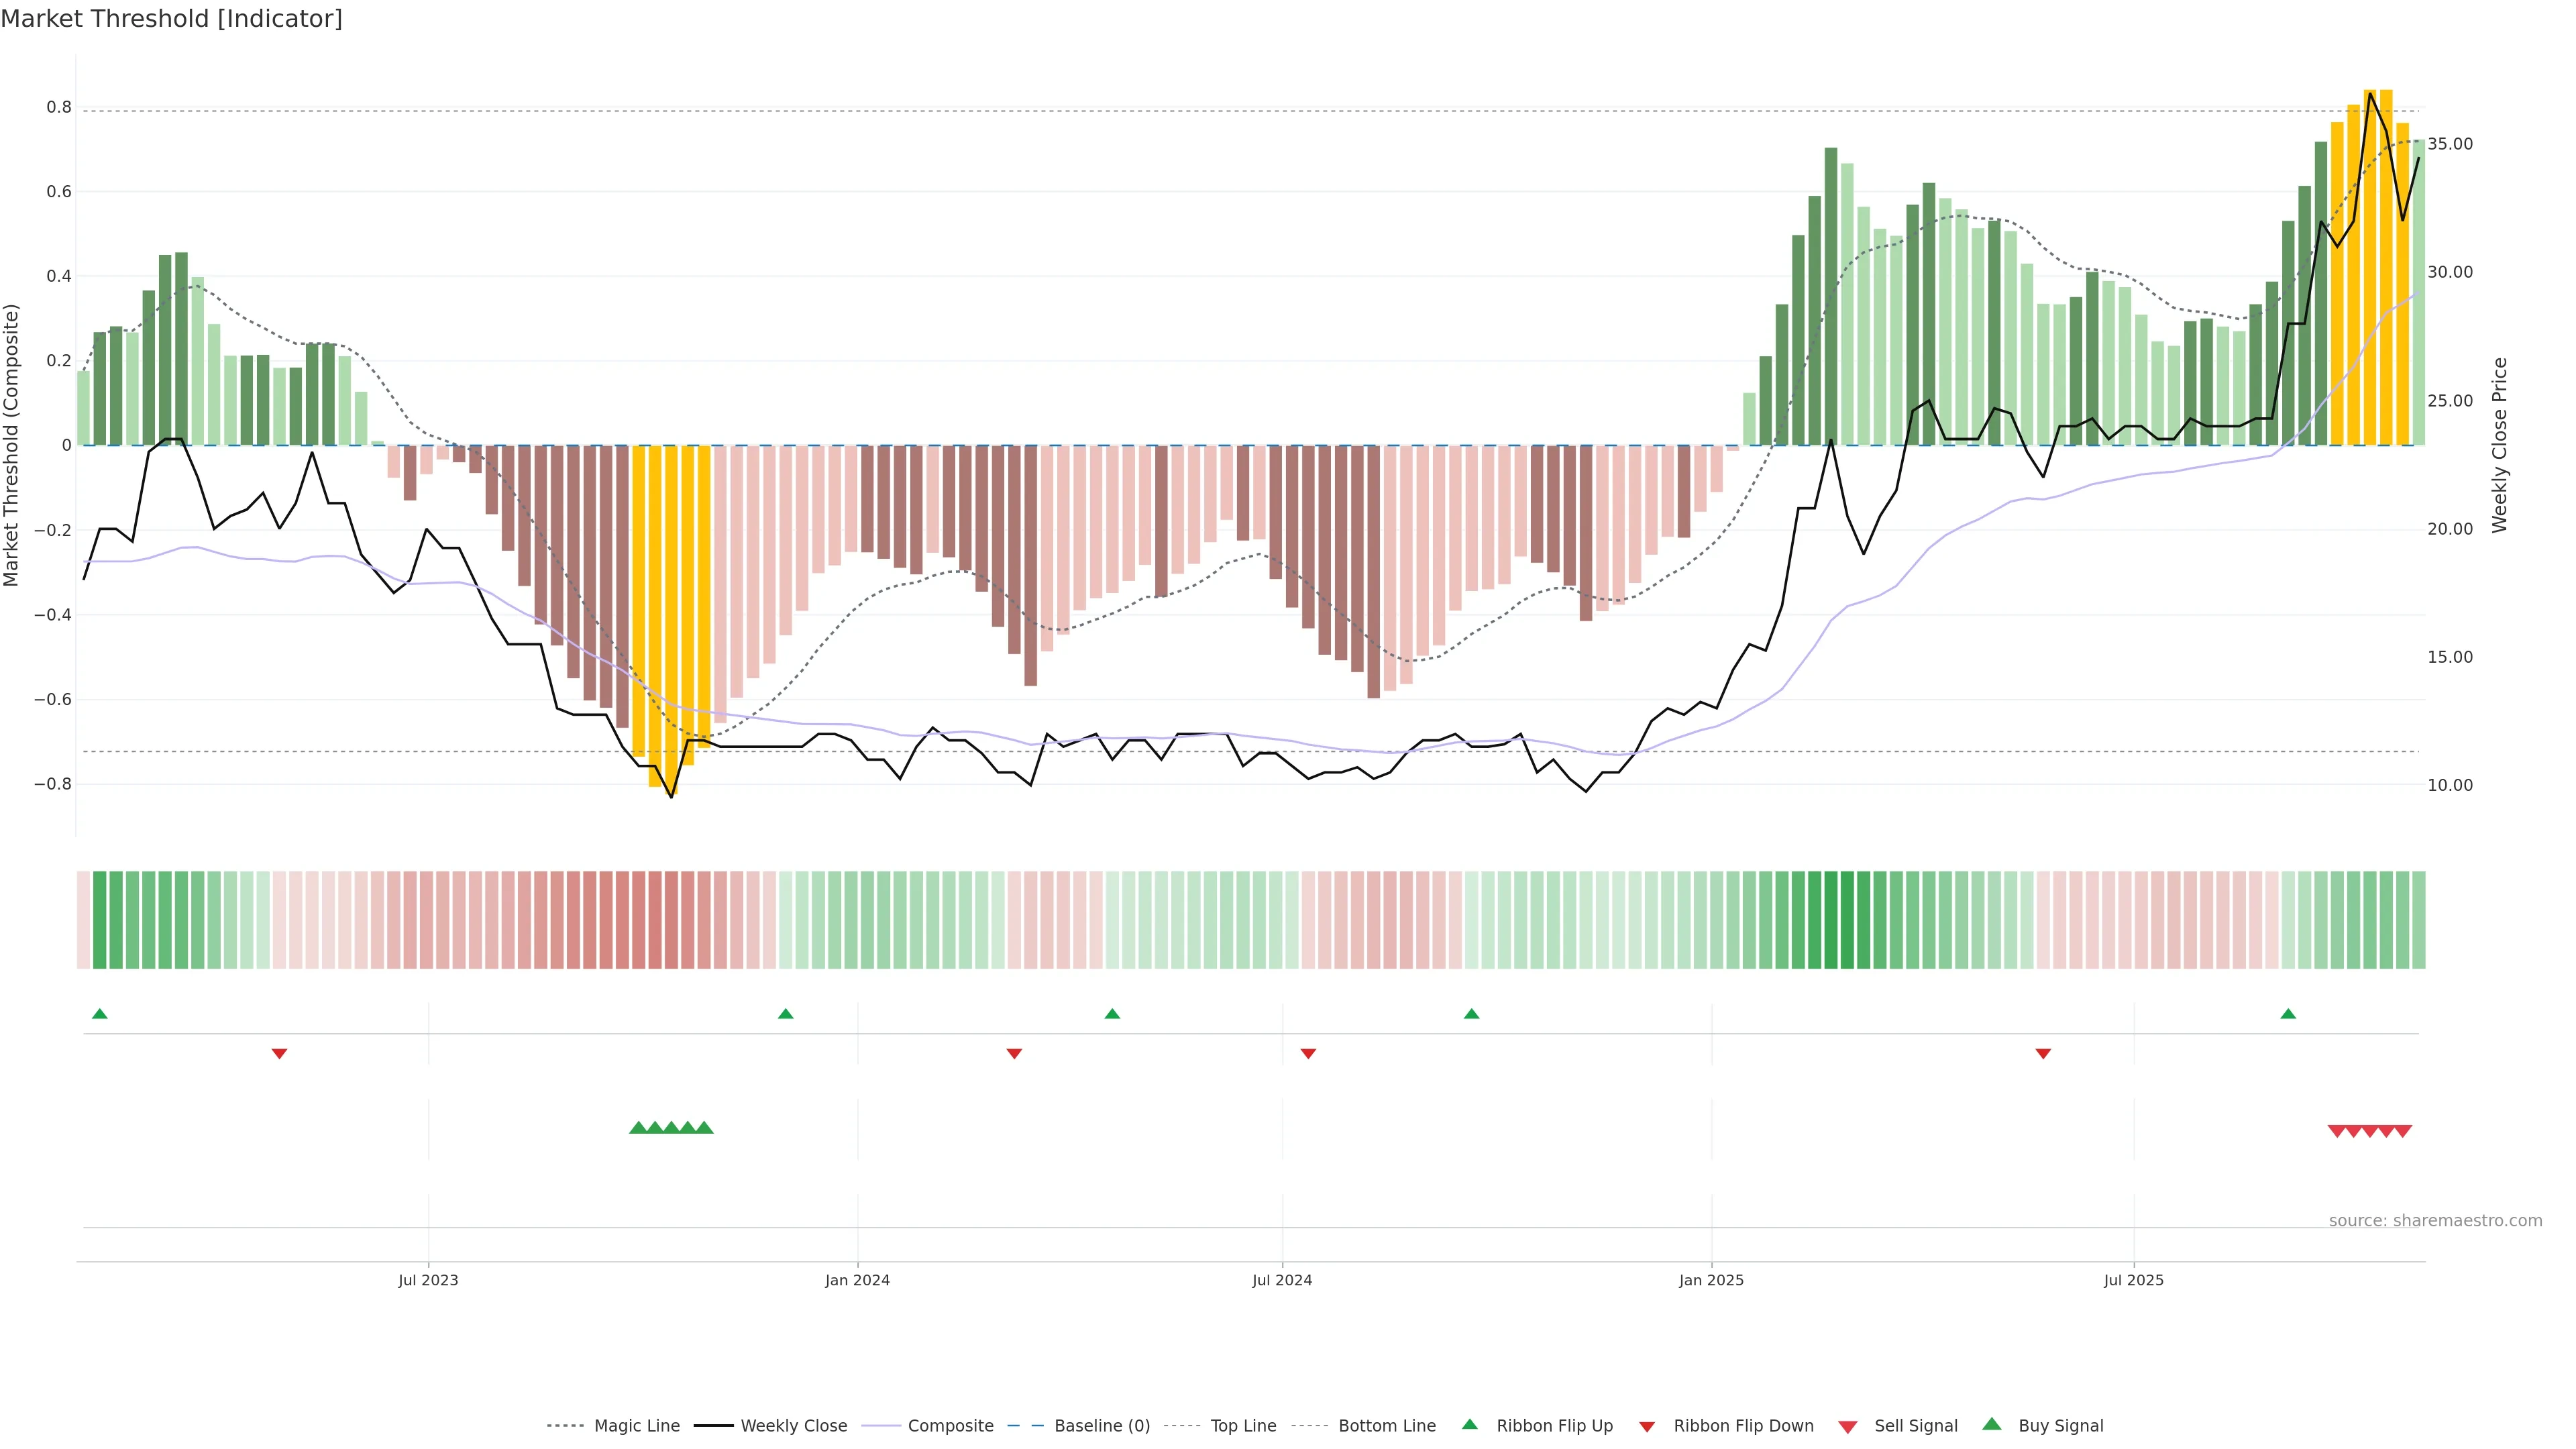The image size is (2576, 1449).
Task: Click the Sell Signal legend icon
Action: click(1848, 1427)
